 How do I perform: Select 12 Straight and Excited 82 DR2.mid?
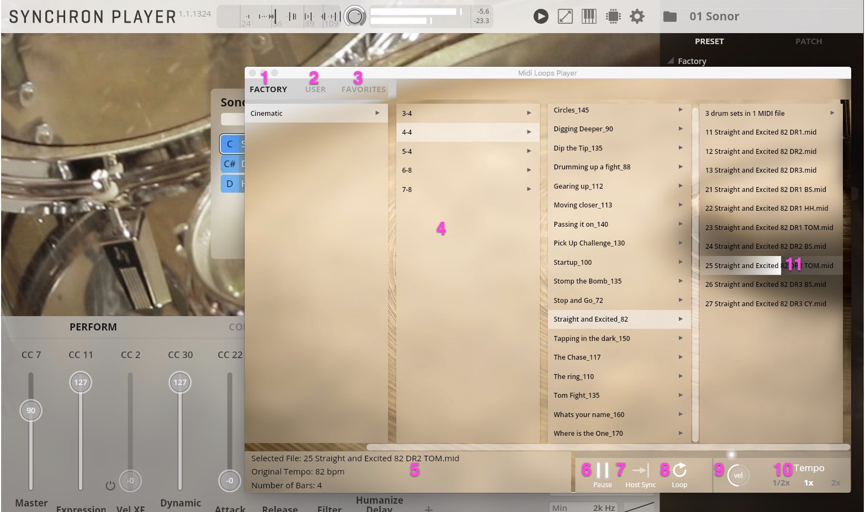[771, 151]
